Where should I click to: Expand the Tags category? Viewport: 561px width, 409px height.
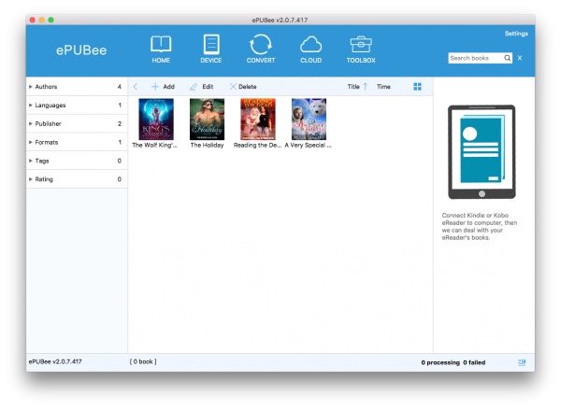click(x=77, y=161)
